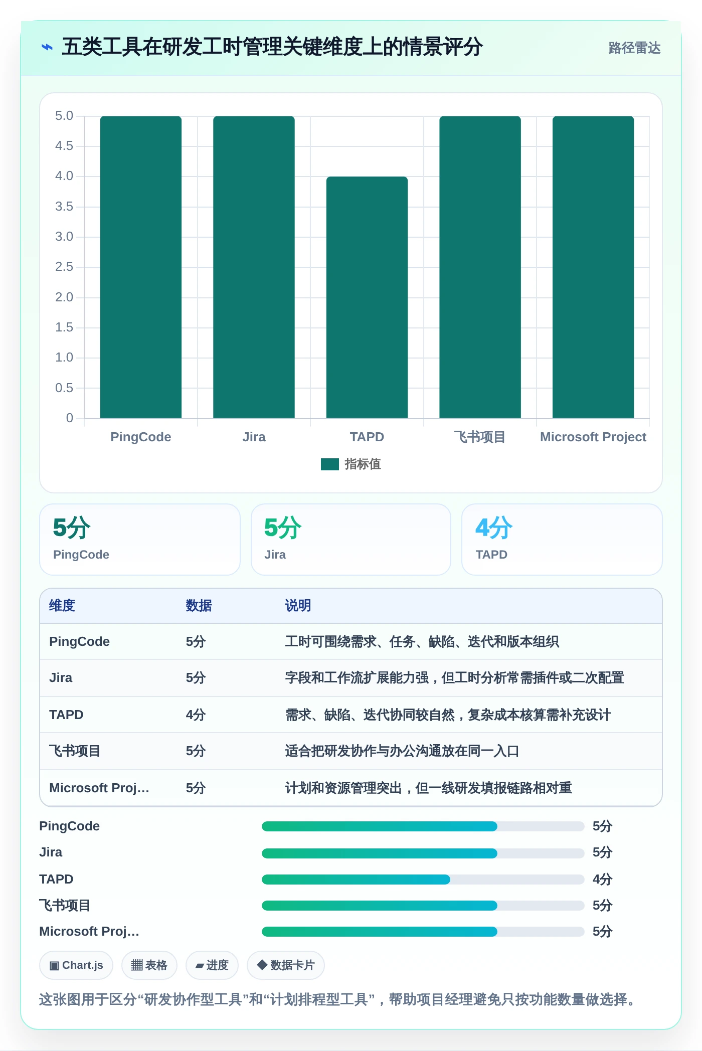The width and height of the screenshot is (702, 1051).
Task: Click the 数据 table column header
Action: (199, 606)
